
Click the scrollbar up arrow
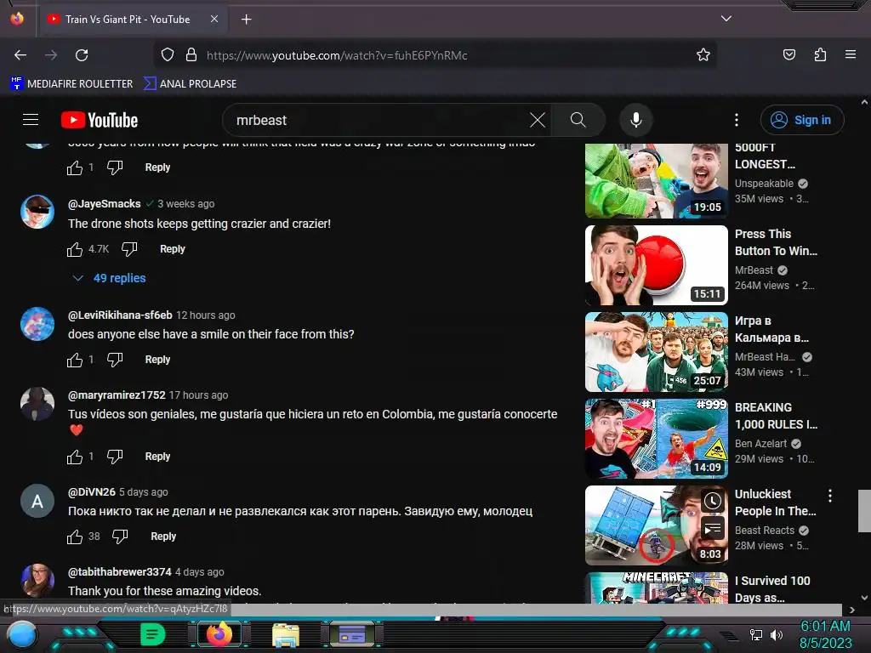coord(864,102)
